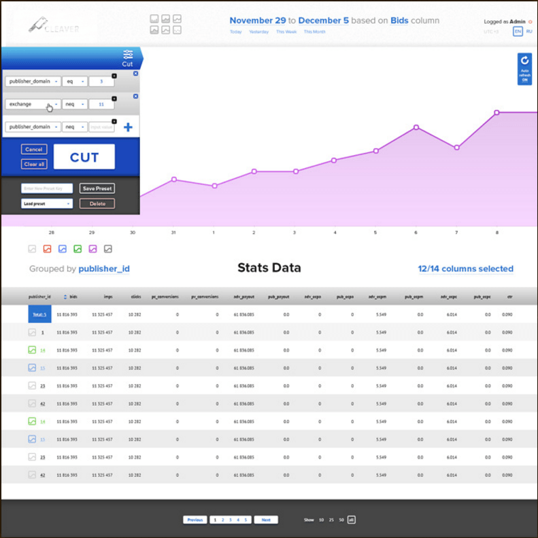The image size is (538, 538).
Task: Select the top-left chart type icon
Action: (x=154, y=19)
